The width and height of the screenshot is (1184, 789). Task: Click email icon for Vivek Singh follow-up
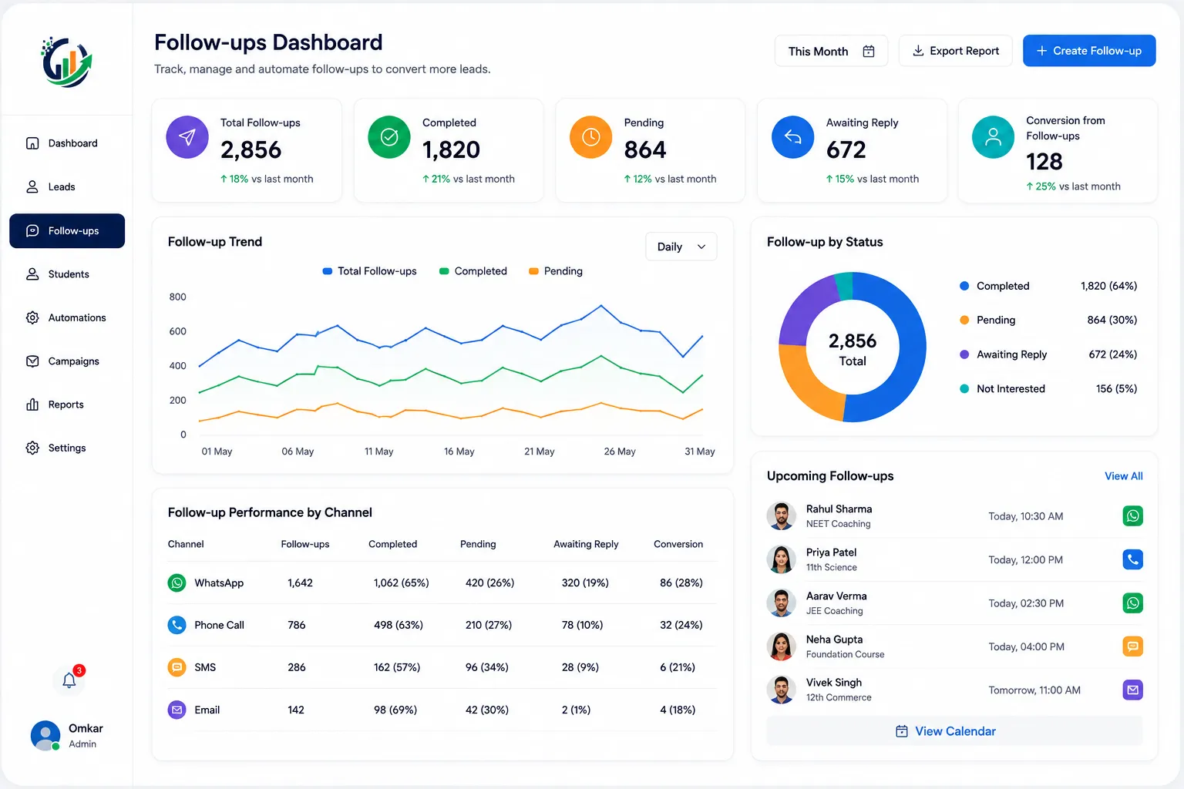(x=1132, y=690)
